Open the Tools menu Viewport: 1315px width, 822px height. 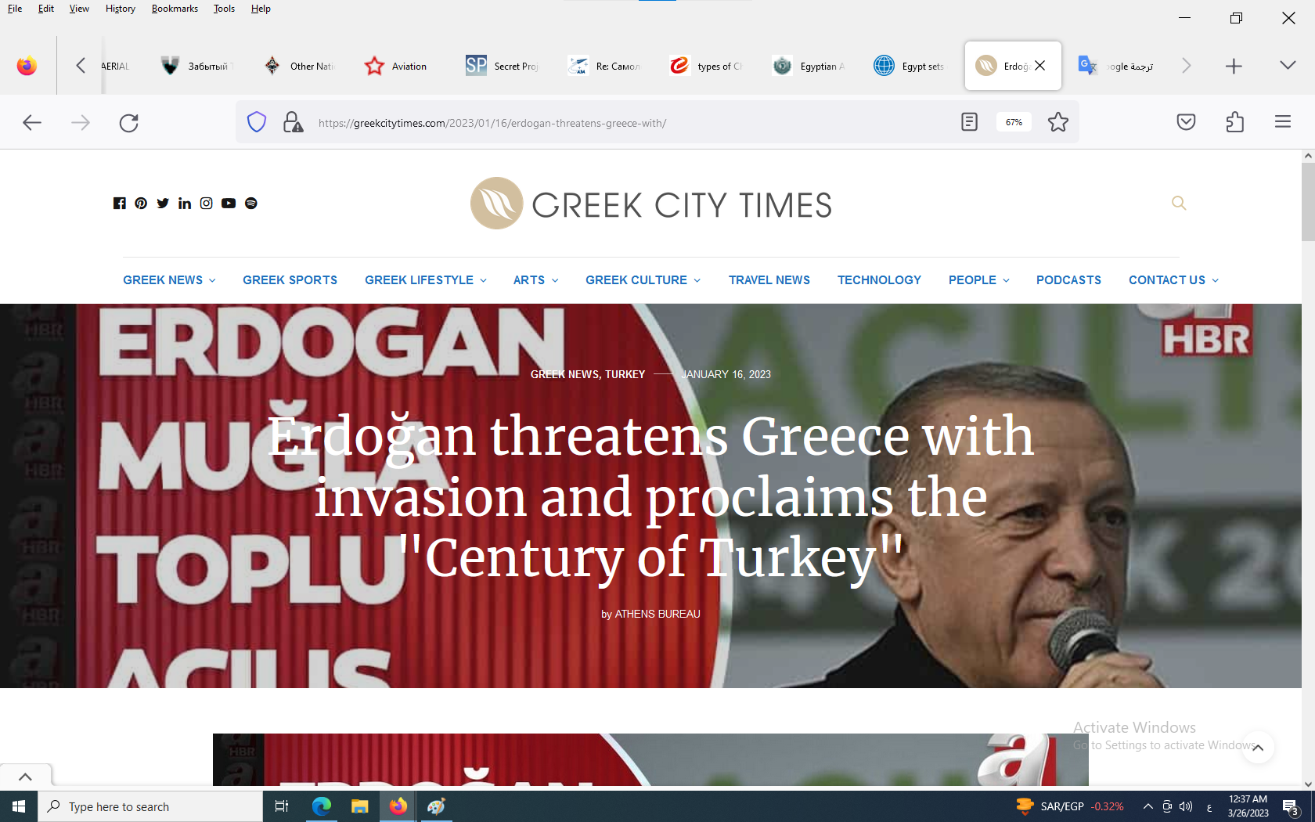tap(224, 9)
